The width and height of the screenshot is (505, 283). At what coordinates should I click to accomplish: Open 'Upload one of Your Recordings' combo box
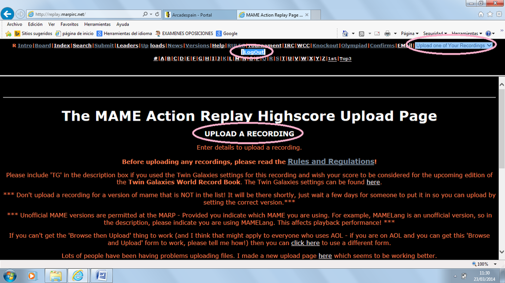click(x=454, y=45)
